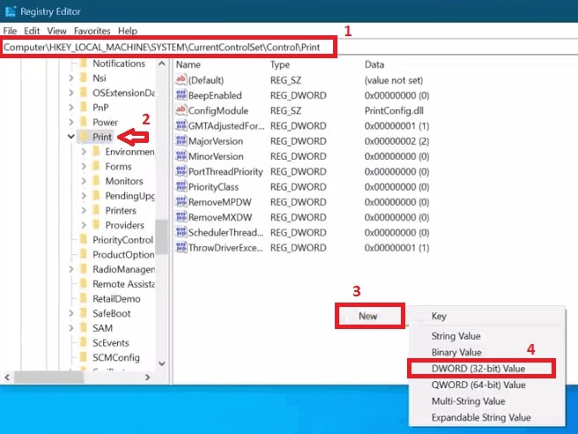The image size is (578, 434).
Task: Open the File menu
Action: click(x=10, y=31)
